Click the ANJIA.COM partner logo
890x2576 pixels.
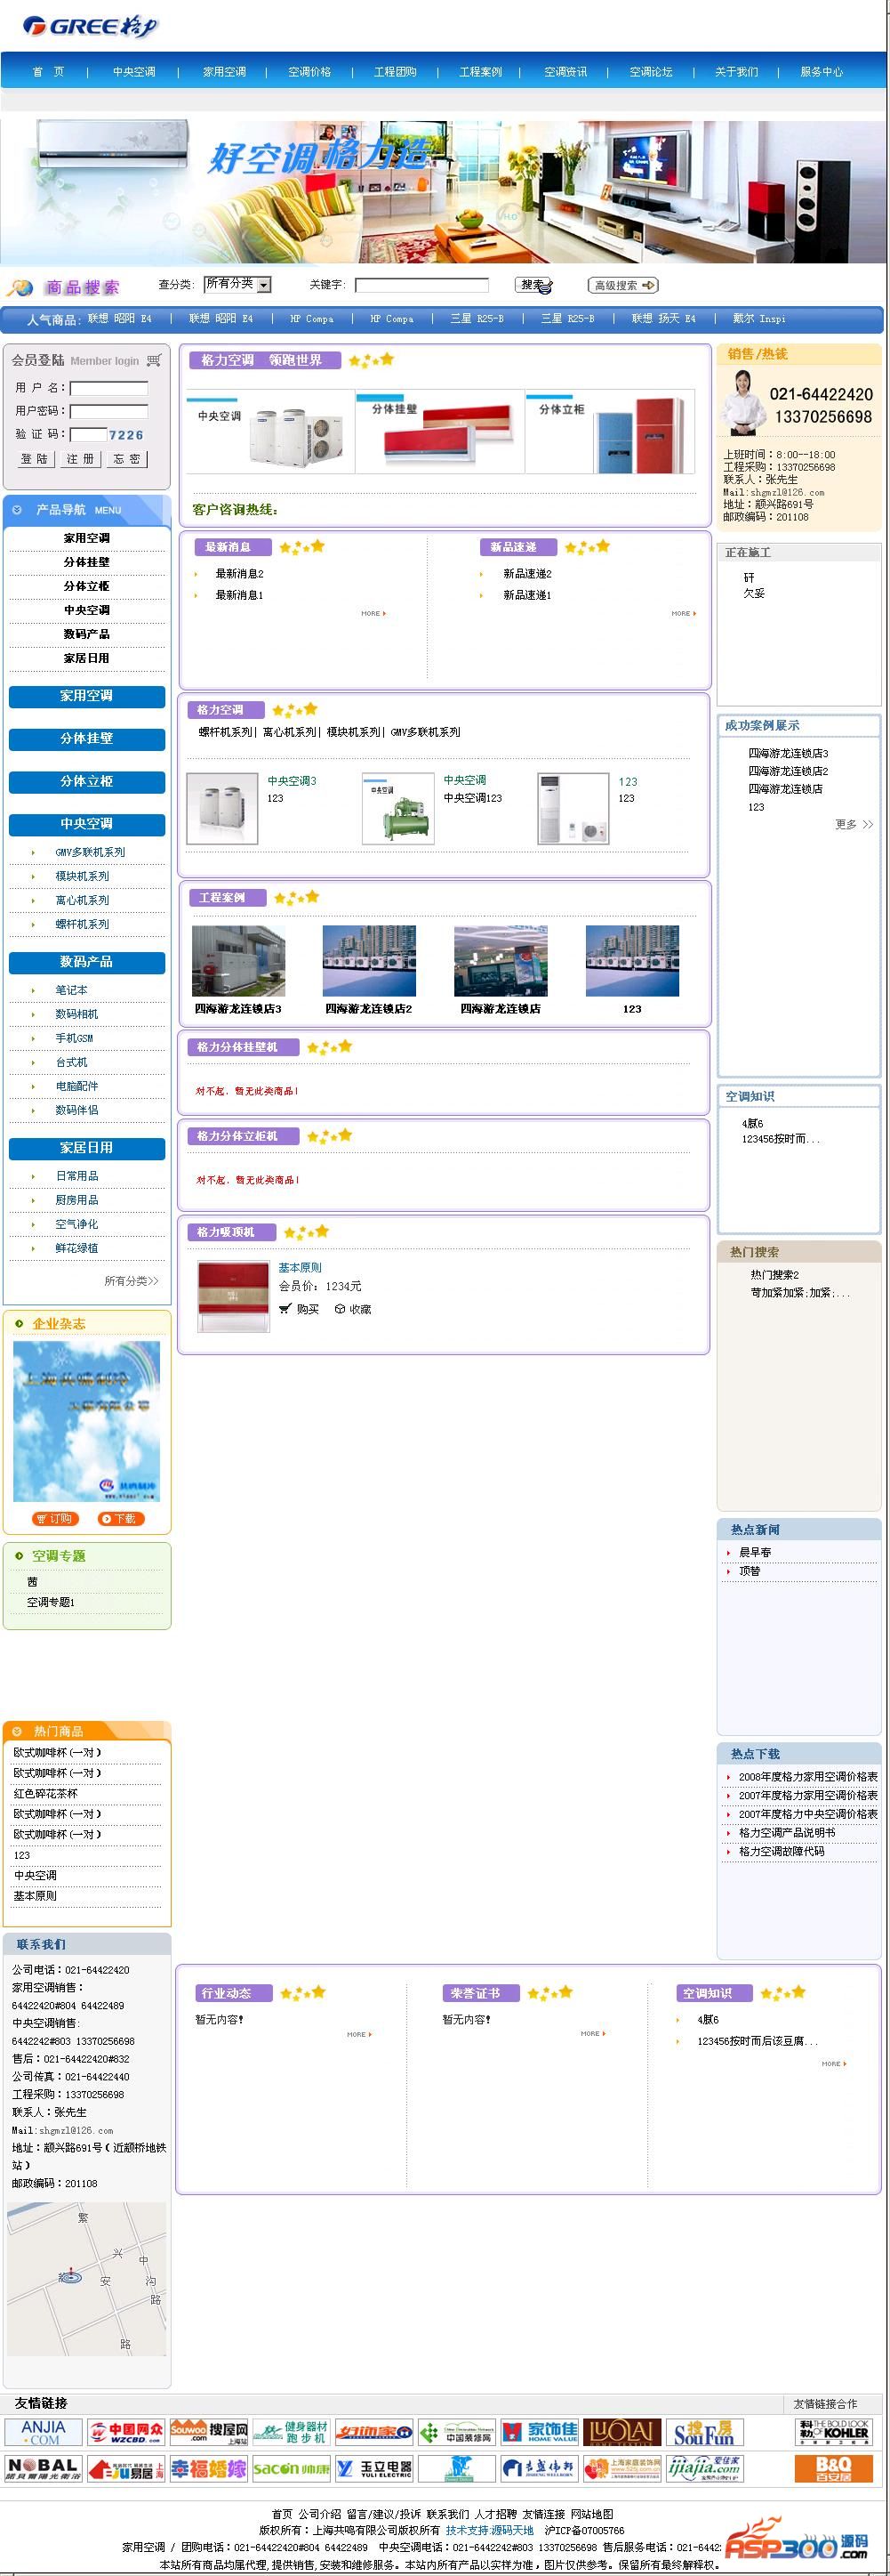pos(43,2432)
